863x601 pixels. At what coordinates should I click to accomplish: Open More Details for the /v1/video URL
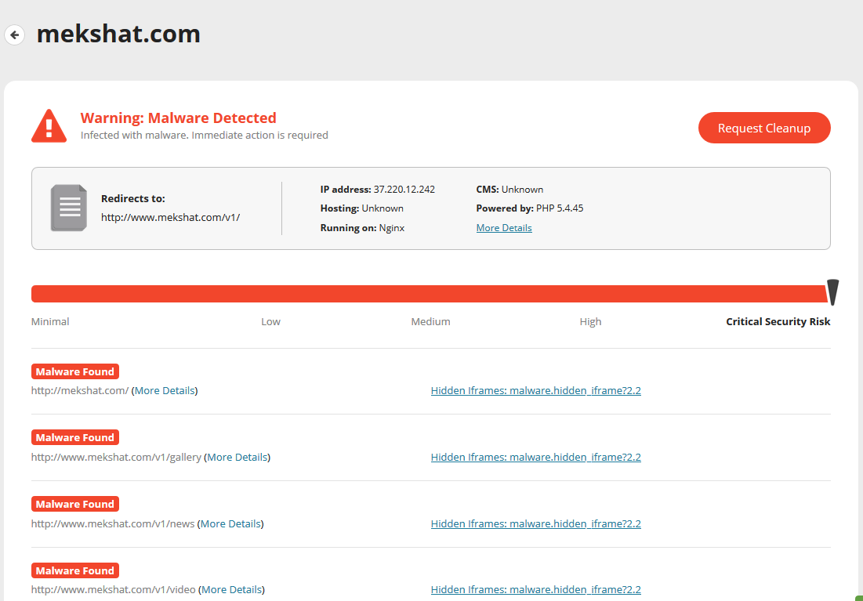pos(232,589)
